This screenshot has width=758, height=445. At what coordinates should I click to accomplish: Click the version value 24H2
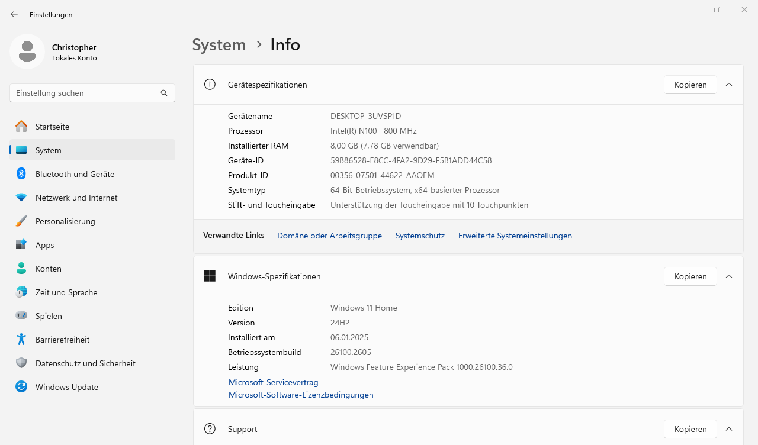coord(340,323)
